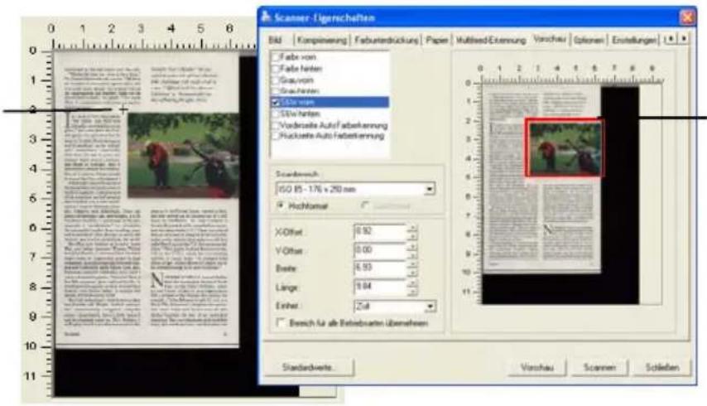Click the 'Standardwerte' button
The height and width of the screenshot is (406, 707).
[x=310, y=367]
